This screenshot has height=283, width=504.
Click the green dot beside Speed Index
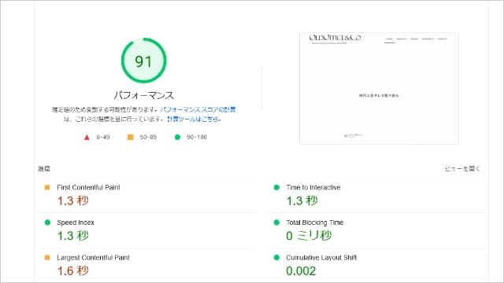click(x=47, y=222)
